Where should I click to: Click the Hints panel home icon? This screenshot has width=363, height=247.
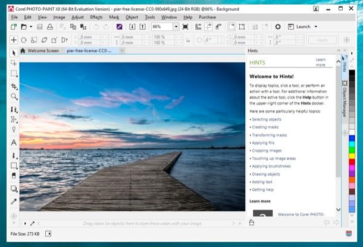[252, 223]
